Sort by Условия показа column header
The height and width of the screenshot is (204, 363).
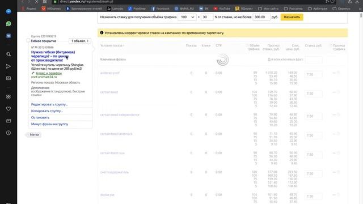point(112,45)
